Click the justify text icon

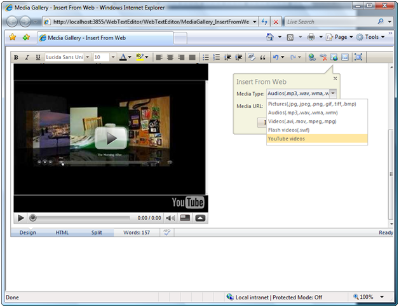click(x=192, y=57)
